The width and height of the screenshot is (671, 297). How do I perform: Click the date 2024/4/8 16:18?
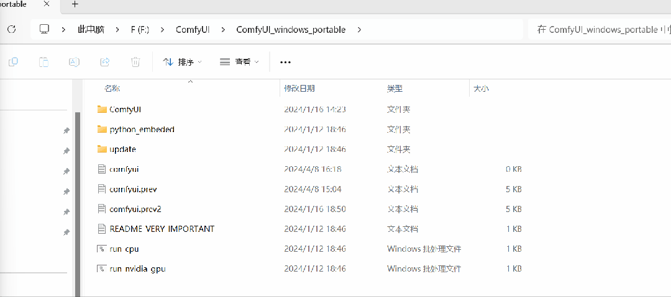[x=313, y=169]
